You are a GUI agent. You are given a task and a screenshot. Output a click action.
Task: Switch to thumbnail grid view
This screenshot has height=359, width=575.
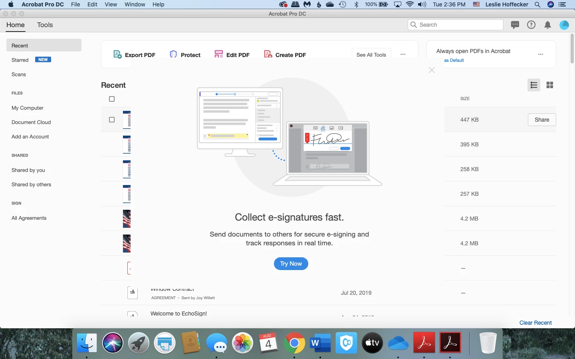[550, 85]
